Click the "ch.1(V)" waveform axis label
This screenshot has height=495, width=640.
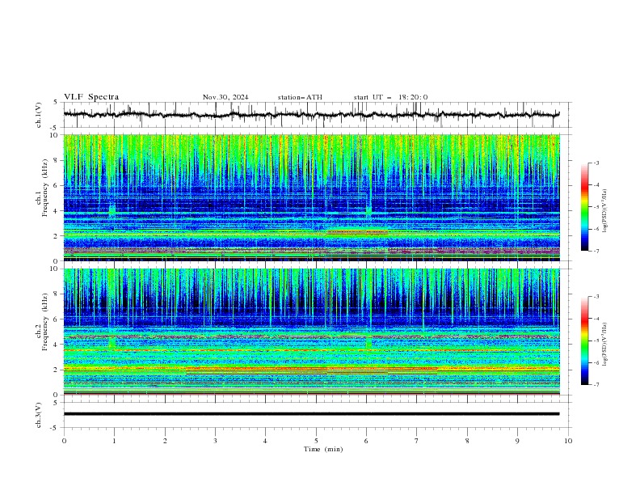coord(39,115)
